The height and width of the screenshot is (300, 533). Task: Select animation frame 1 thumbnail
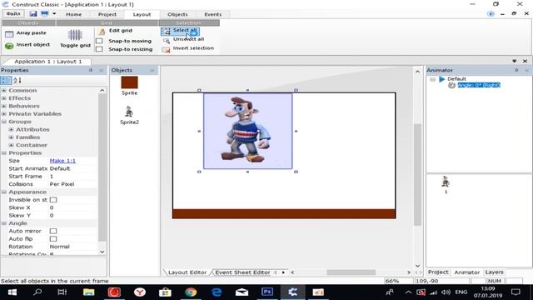click(446, 182)
